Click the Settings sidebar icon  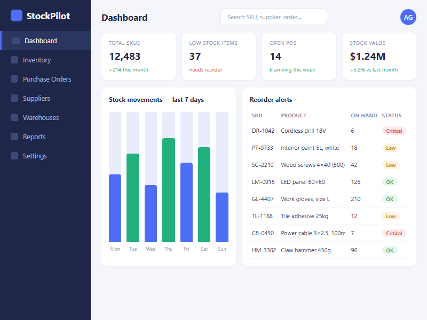click(14, 156)
